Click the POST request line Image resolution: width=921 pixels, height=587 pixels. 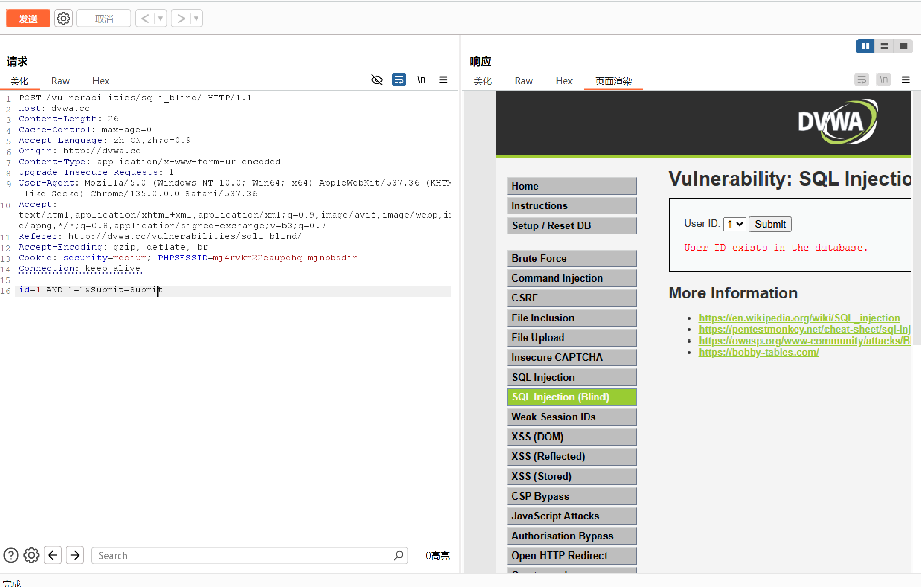pyautogui.click(x=135, y=98)
